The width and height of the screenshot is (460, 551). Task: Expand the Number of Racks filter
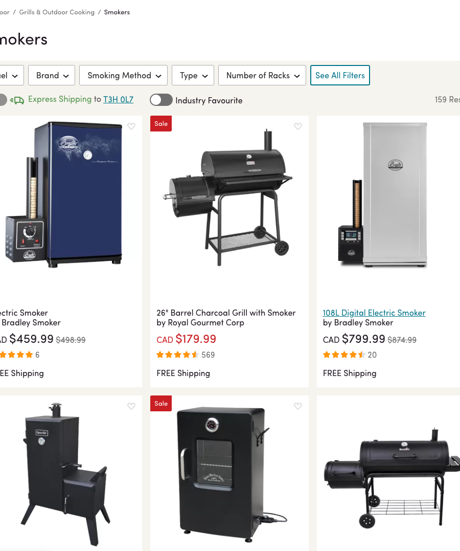click(262, 75)
